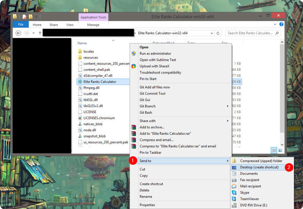The image size is (303, 209).
Task: Switch to the Share ribbon tab
Action: tap(53, 25)
